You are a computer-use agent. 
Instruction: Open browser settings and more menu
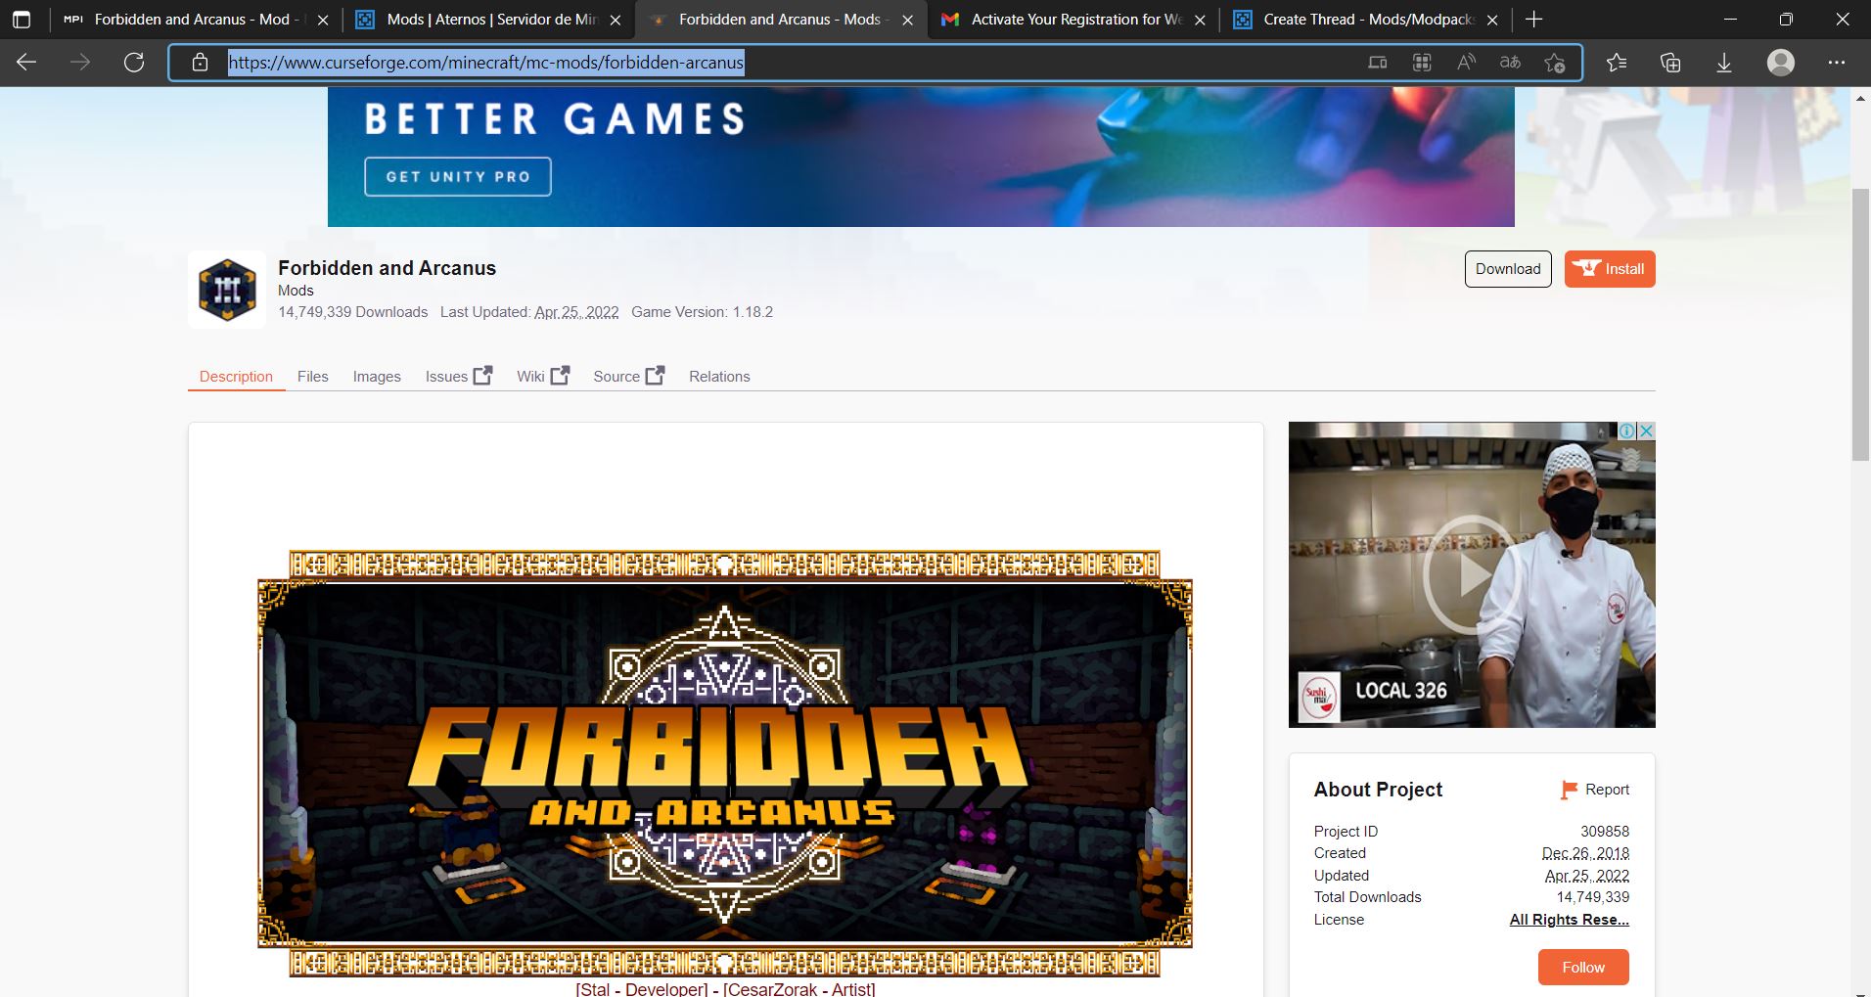1837,63
